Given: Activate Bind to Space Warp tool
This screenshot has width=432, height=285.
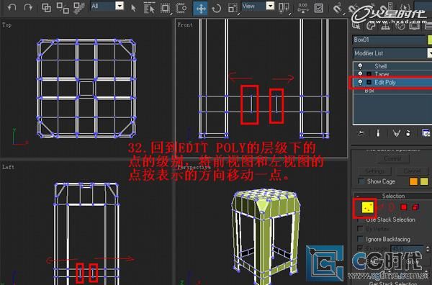Looking at the screenshot, I should pyautogui.click(x=79, y=8).
